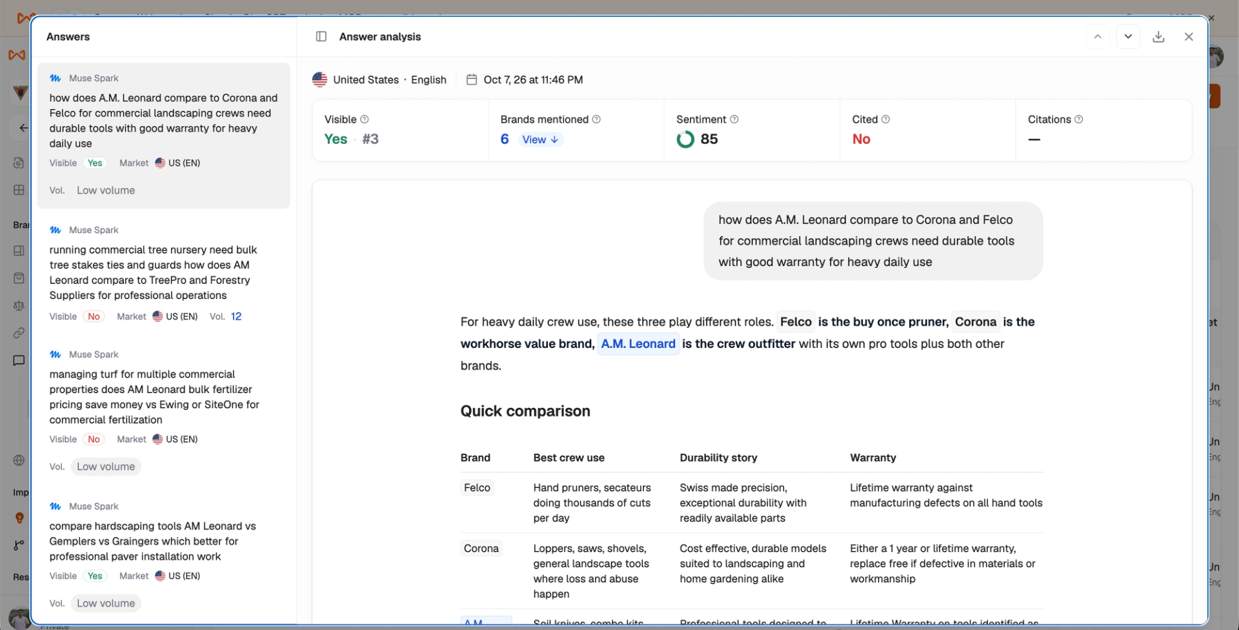The image size is (1239, 630).
Task: Click the sentiment score ring 85
Action: pos(685,139)
